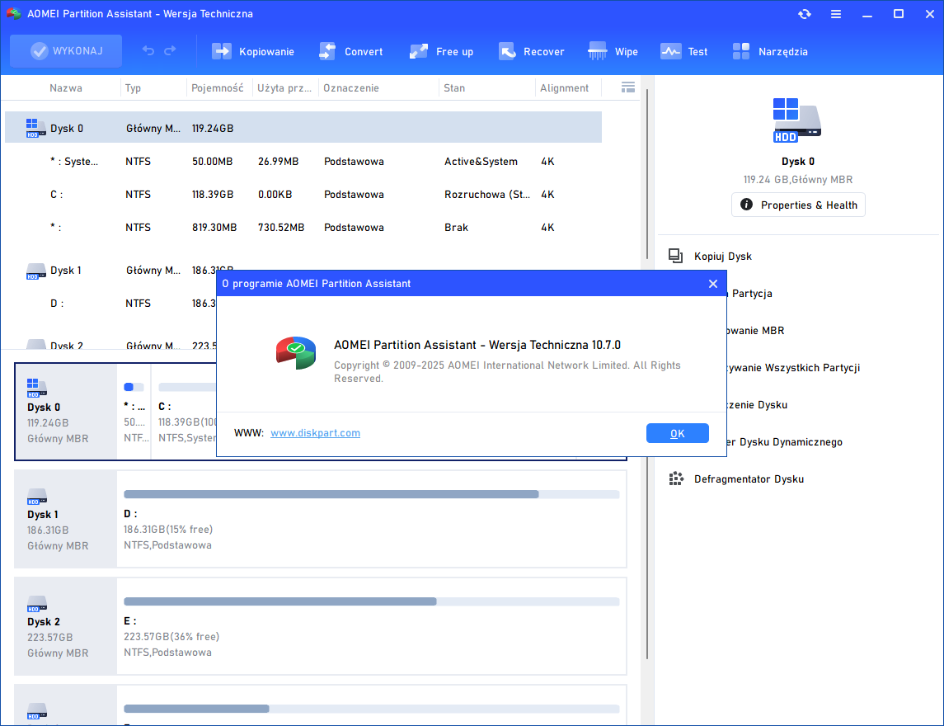Click the info icon on Properties & Health
The width and height of the screenshot is (944, 726).
tap(746, 205)
